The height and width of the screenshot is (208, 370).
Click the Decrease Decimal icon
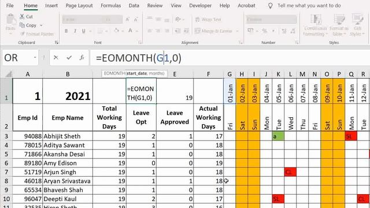point(293,31)
